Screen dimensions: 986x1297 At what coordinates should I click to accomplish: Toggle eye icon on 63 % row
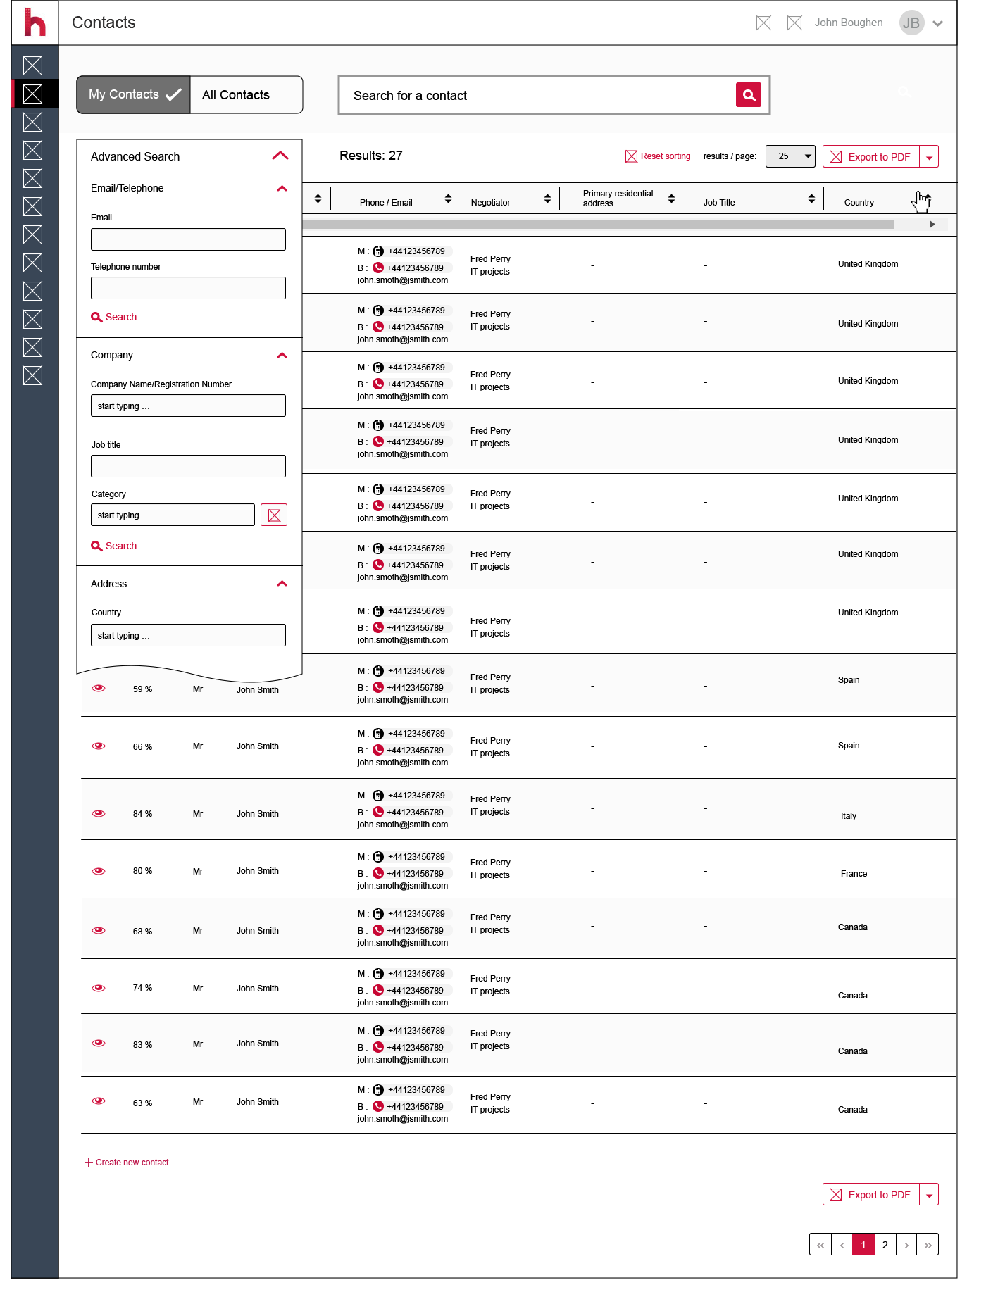pos(99,1101)
